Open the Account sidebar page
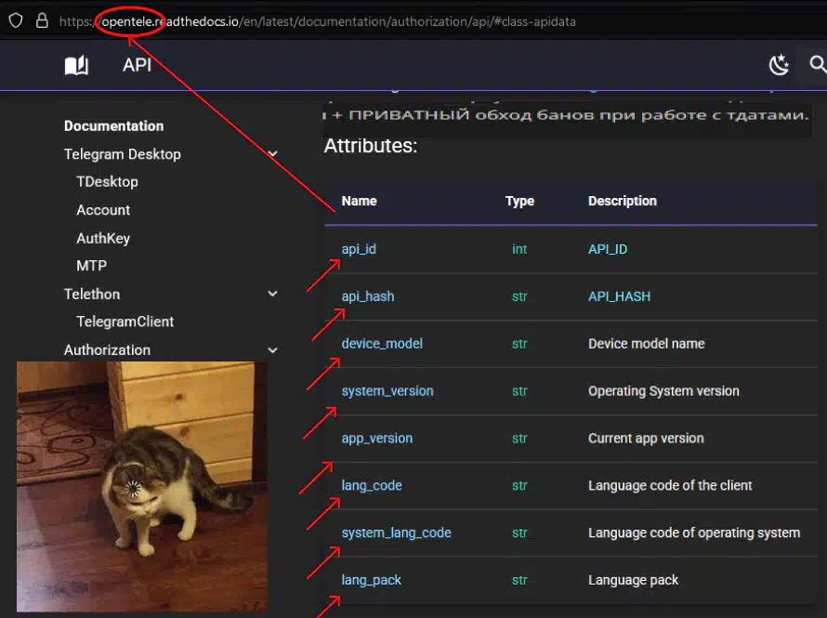This screenshot has height=618, width=827. click(x=103, y=210)
